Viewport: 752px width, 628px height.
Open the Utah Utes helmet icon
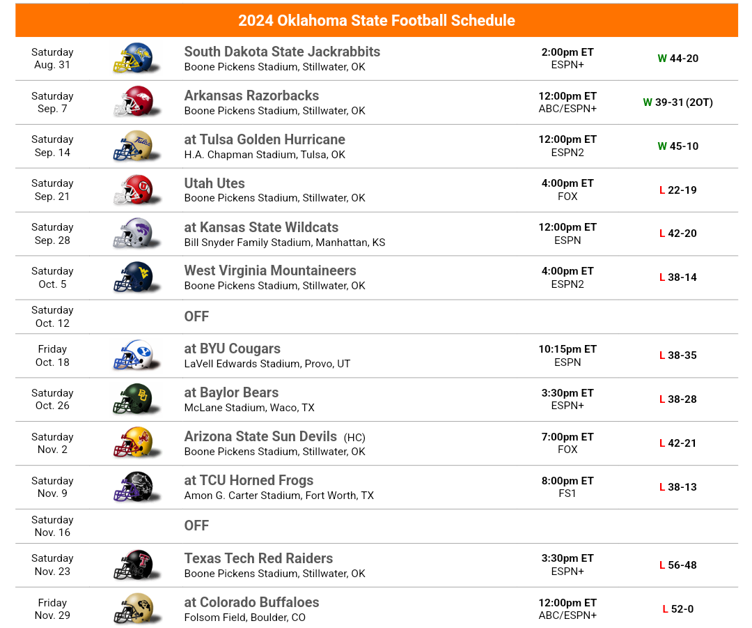(x=136, y=190)
